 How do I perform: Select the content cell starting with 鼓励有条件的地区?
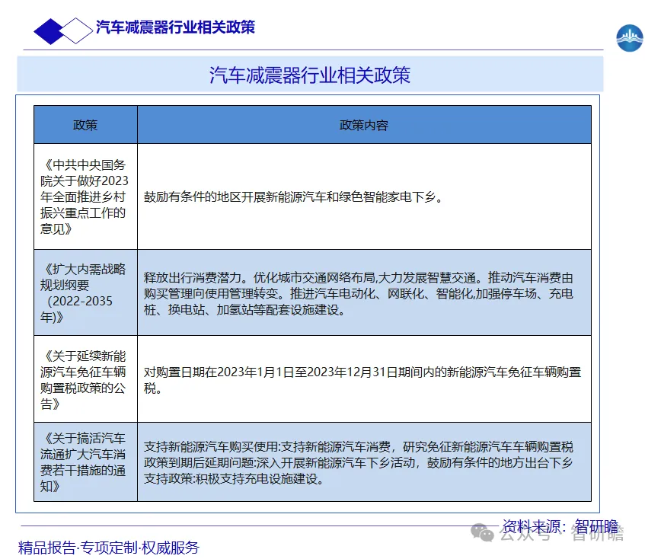(x=364, y=196)
